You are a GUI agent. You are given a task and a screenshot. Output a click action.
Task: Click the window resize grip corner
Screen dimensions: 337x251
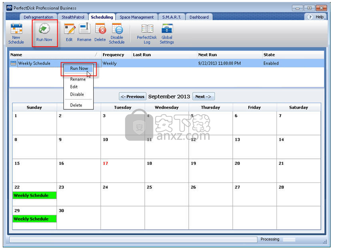tap(325, 242)
